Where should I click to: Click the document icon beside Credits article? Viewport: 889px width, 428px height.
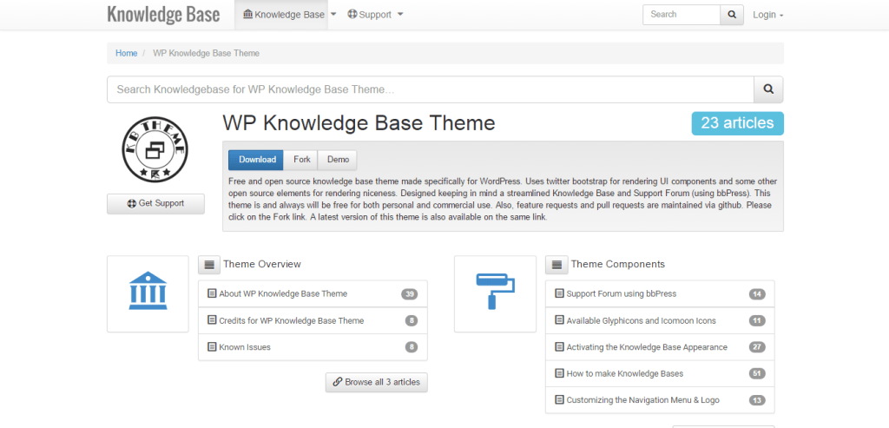212,320
